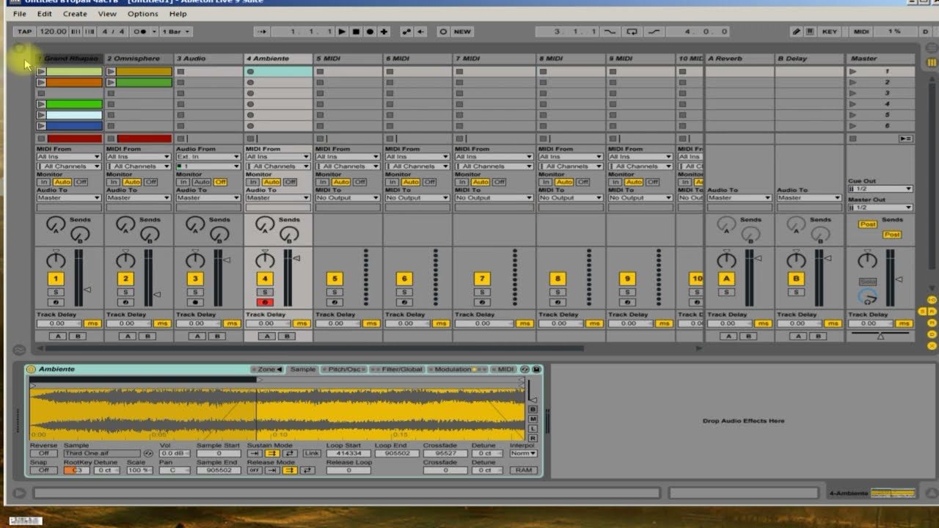Open Filter/Global tab in sampler
Viewport: 939px width, 528px height.
point(397,369)
